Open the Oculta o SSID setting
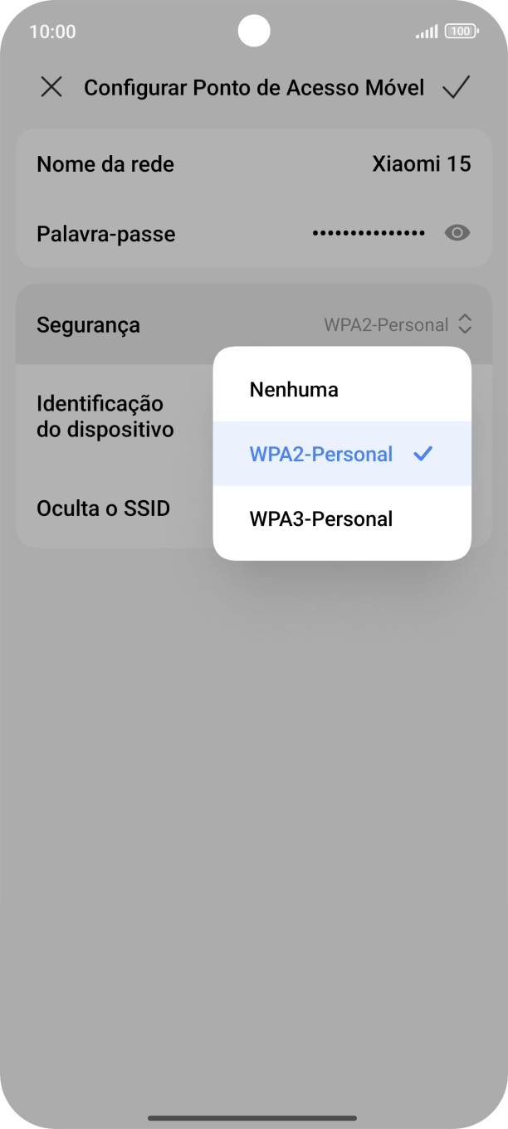 103,508
